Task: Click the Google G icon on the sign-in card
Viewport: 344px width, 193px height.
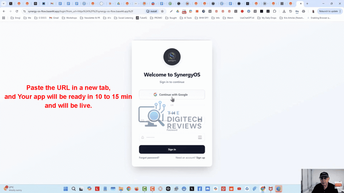Action: (155, 94)
